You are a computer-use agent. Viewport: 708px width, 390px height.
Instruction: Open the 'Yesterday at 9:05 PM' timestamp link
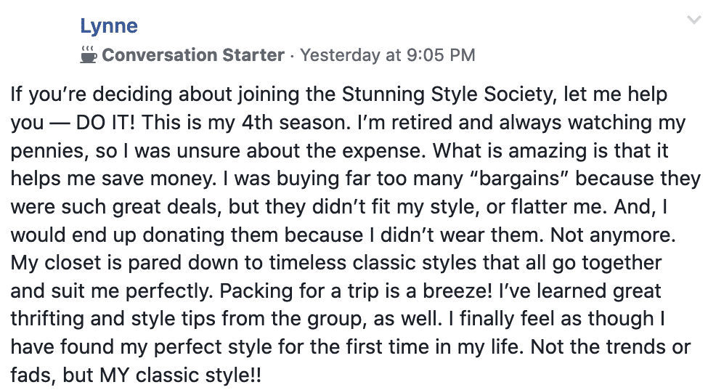388,55
